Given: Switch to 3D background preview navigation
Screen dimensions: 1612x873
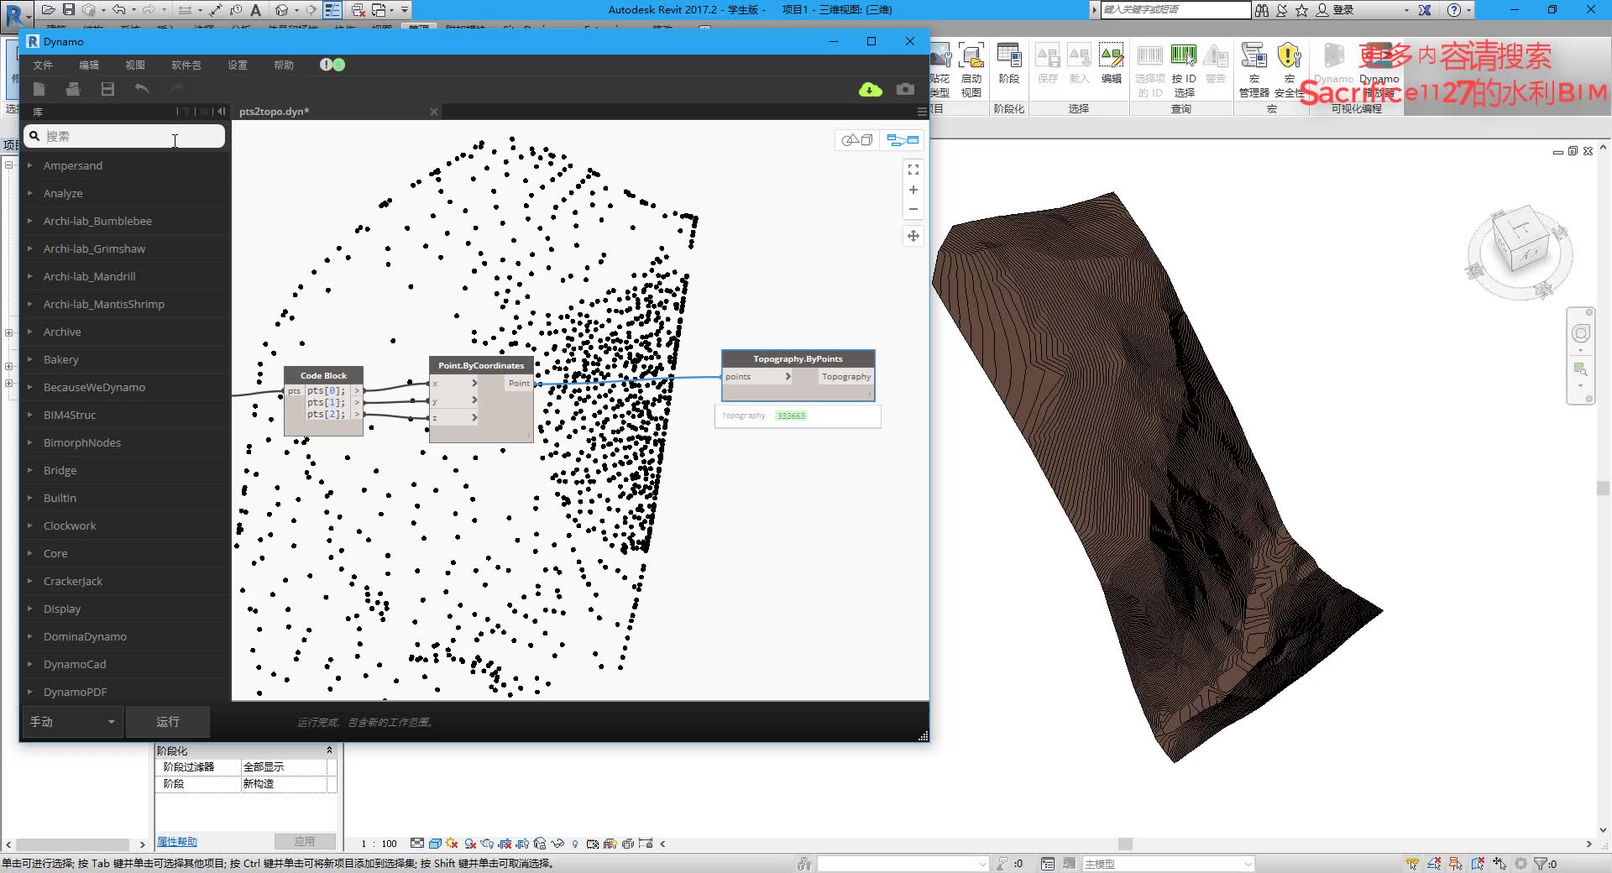Looking at the screenshot, I should pos(857,140).
